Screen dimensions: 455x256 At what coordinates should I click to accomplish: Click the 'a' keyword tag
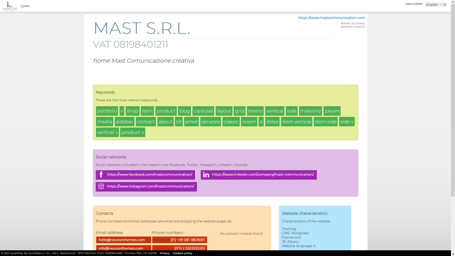click(x=261, y=122)
